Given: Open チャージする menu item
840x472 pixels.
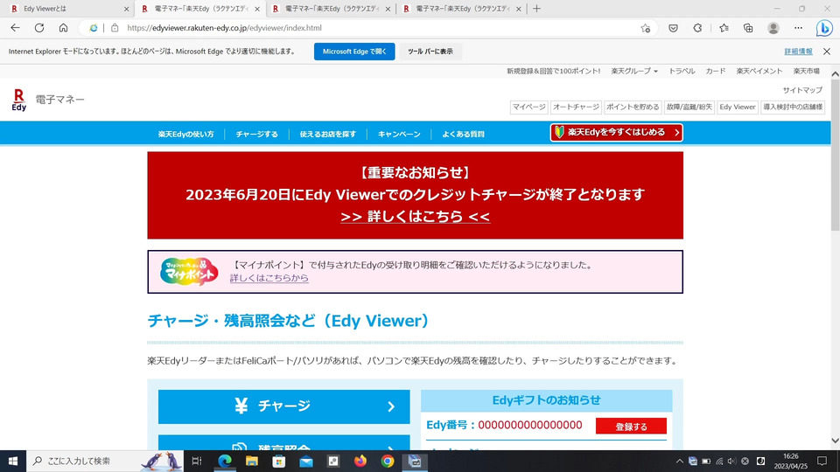Looking at the screenshot, I should point(256,134).
